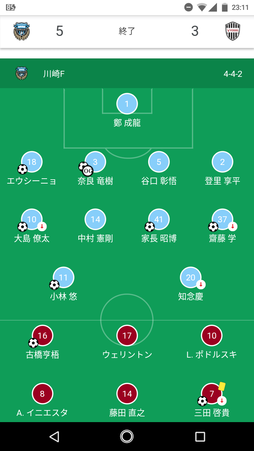Tap the substitution arrow on 知念慶
The width and height of the screenshot is (254, 451).
click(x=201, y=284)
